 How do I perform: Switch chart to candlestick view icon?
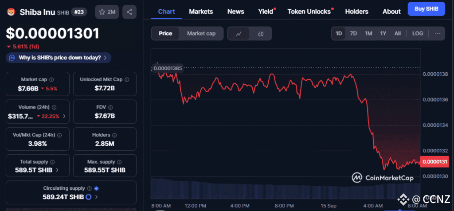pyautogui.click(x=261, y=34)
